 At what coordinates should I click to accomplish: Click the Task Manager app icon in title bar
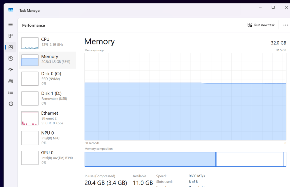pos(11,10)
